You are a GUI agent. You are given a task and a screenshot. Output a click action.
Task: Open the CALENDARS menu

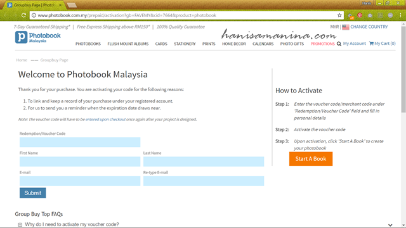pyautogui.click(x=263, y=44)
